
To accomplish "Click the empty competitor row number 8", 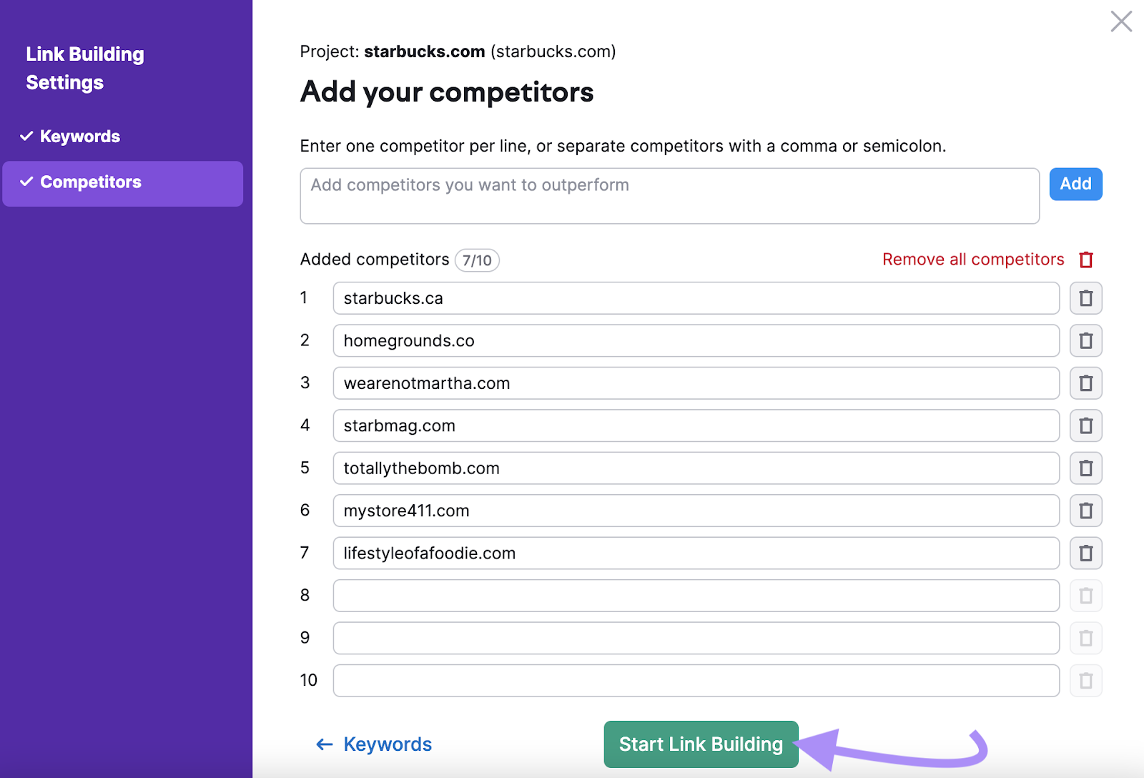I will point(696,595).
